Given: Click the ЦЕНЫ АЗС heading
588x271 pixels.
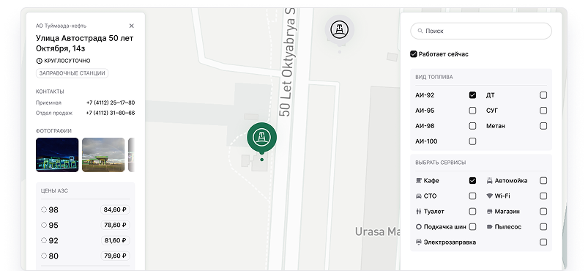Looking at the screenshot, I should (x=54, y=190).
